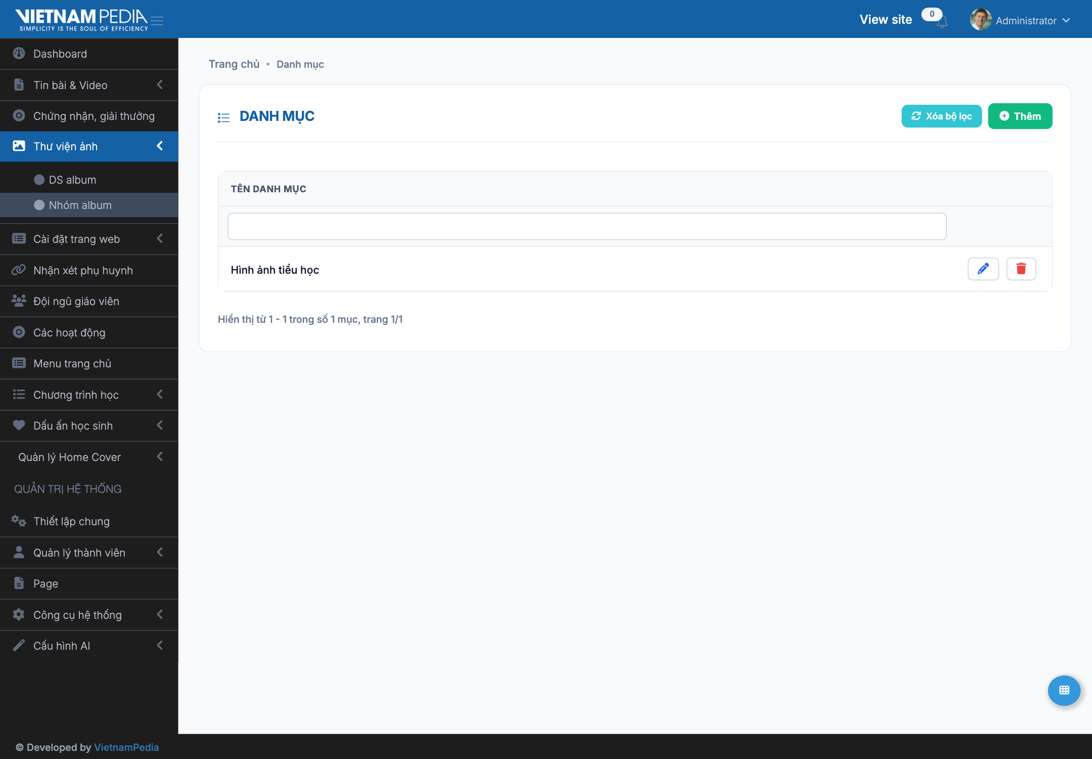
Task: Go to Đội ngũ giáo viên
Action: [x=89, y=301]
